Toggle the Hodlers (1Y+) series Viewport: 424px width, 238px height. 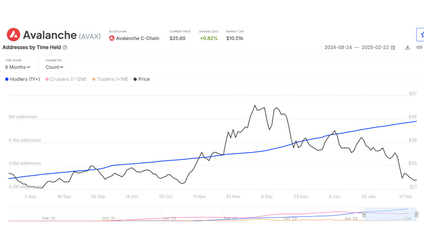coord(22,79)
